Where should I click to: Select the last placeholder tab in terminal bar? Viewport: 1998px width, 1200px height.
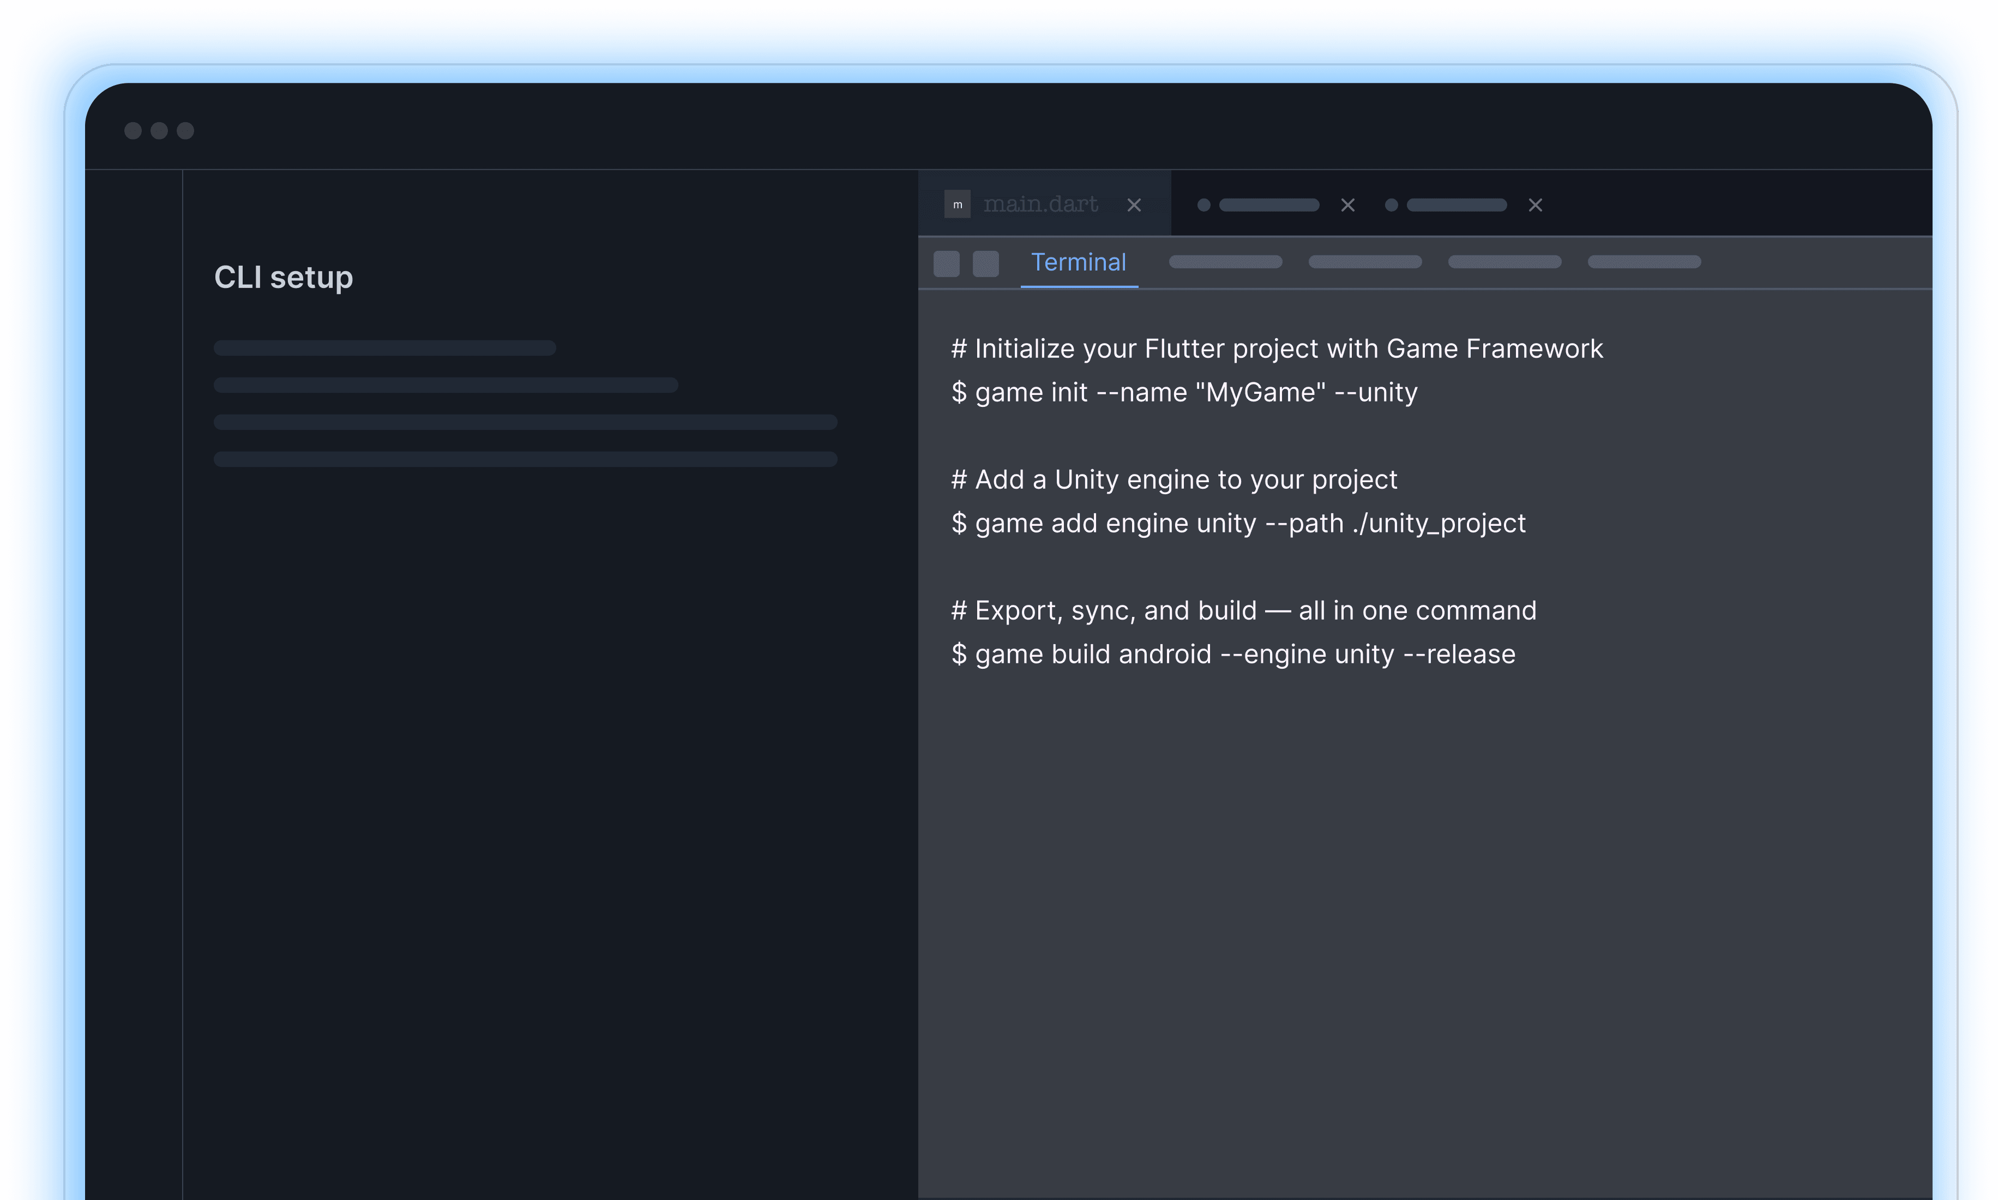(x=1645, y=262)
